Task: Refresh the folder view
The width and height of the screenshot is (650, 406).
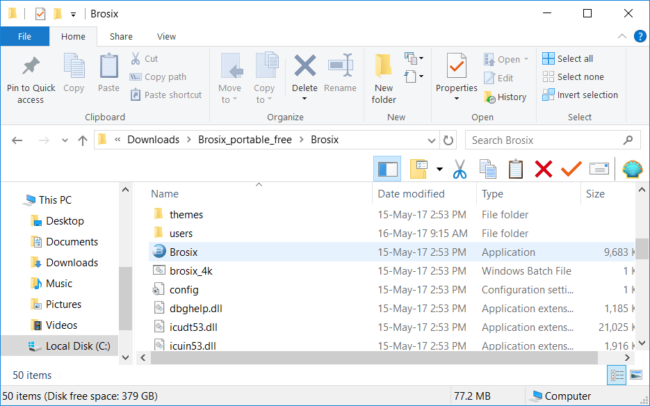Action: click(448, 140)
